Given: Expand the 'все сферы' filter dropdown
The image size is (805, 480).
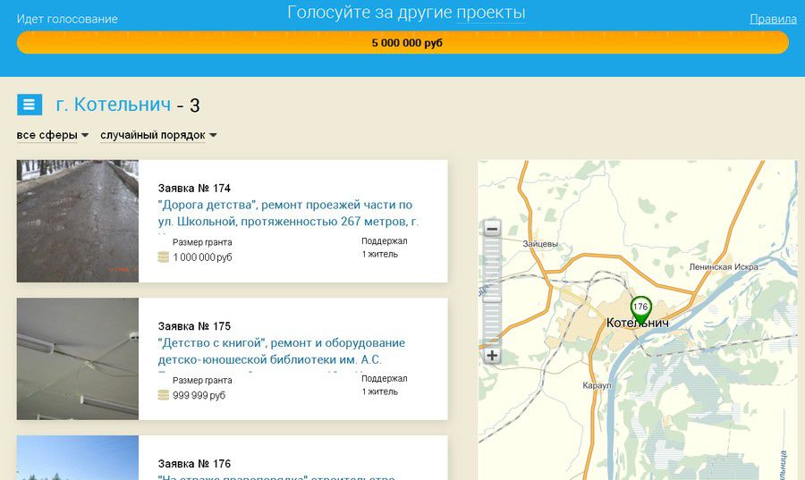Looking at the screenshot, I should (53, 135).
